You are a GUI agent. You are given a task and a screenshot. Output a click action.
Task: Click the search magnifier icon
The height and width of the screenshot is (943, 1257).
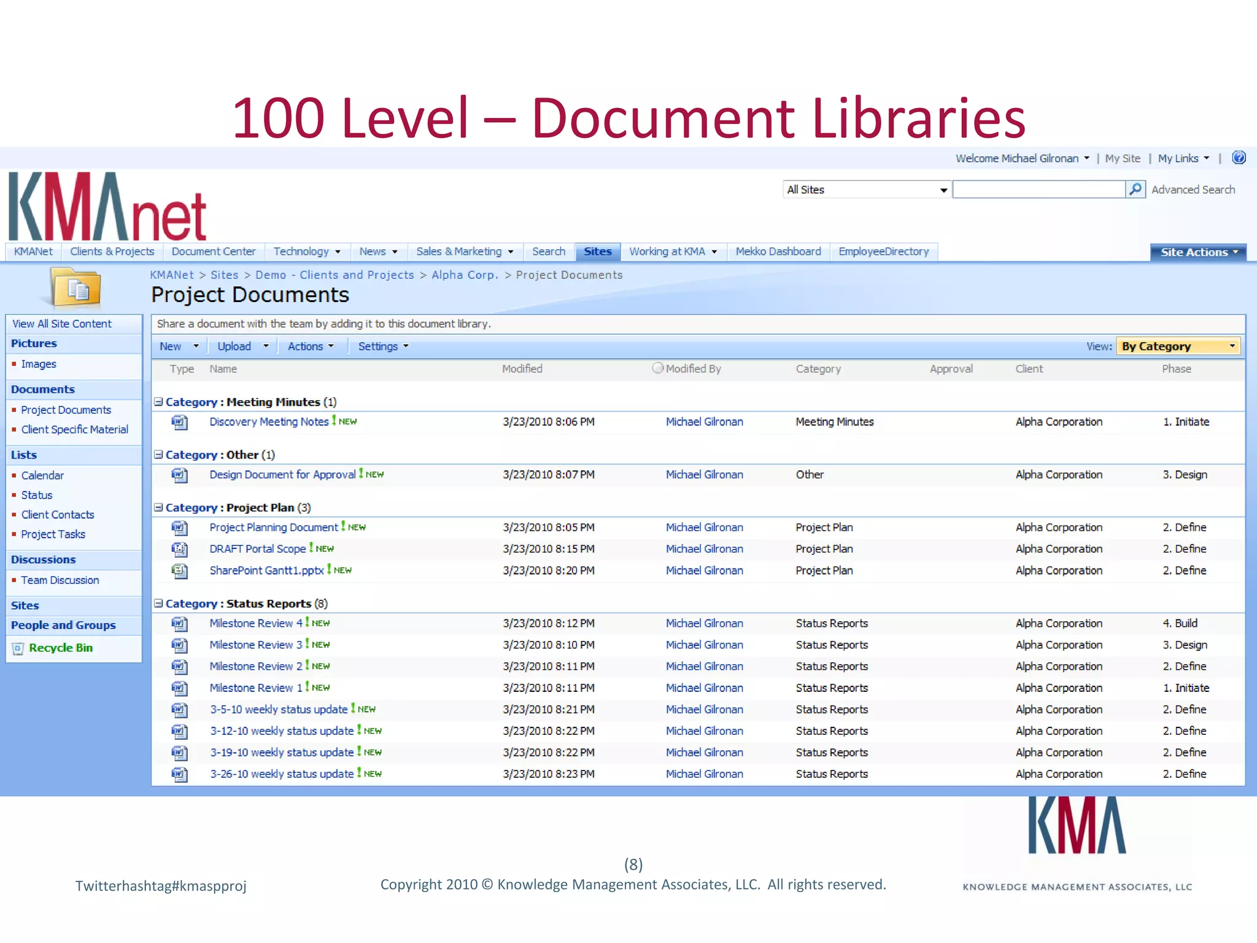tap(1135, 189)
